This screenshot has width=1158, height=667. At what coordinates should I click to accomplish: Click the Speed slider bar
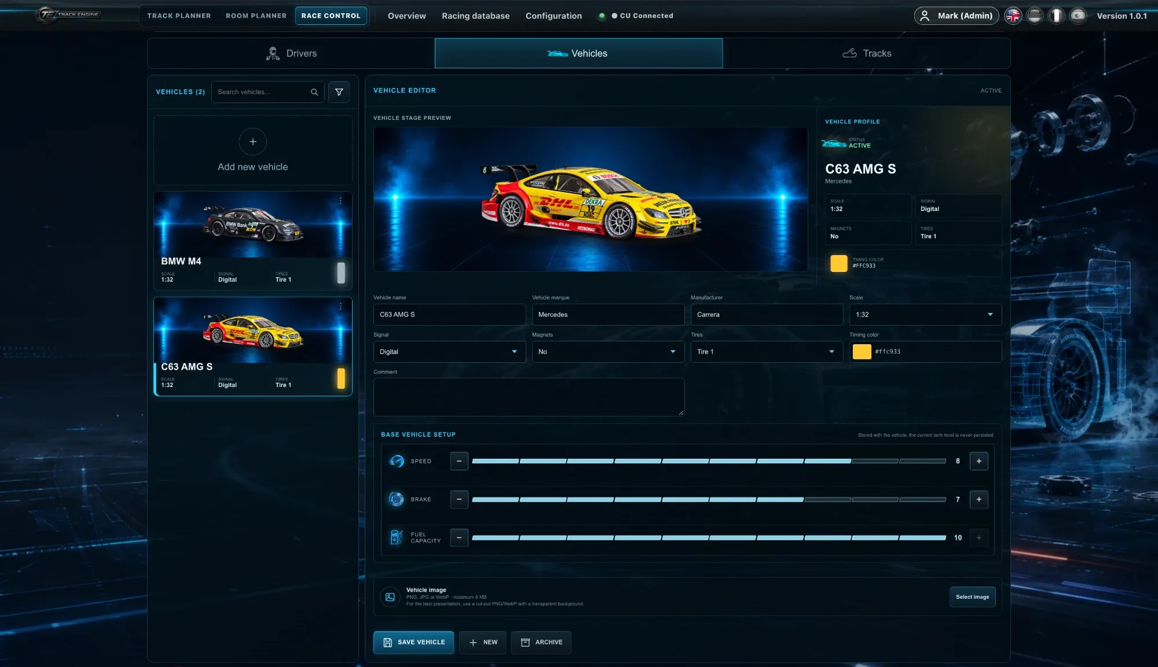[x=709, y=461]
